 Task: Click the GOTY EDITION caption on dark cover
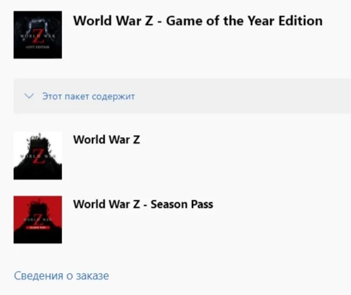click(38, 47)
